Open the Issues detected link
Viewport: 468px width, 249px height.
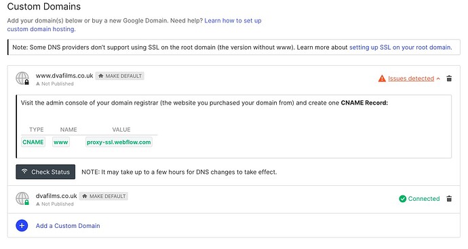coord(411,79)
